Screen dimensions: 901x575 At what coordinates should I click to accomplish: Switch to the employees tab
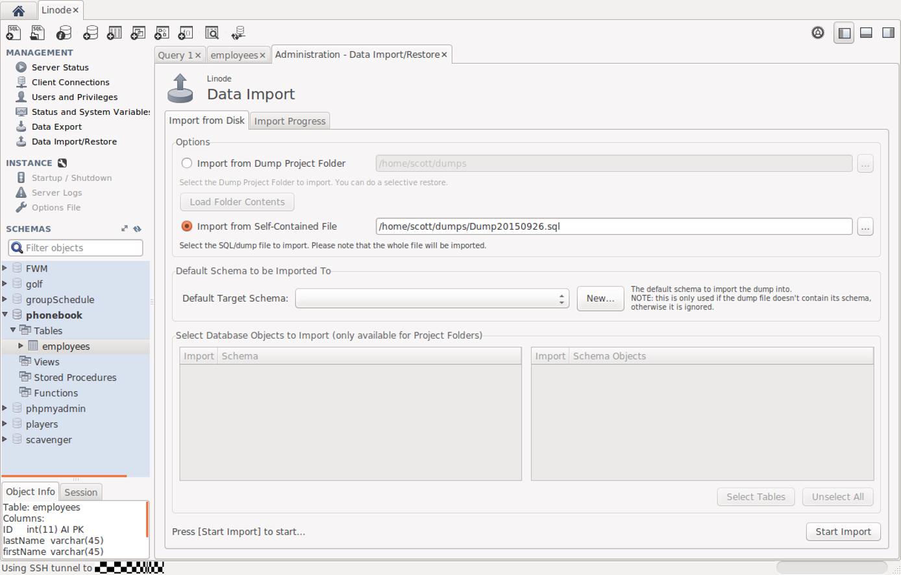point(234,55)
